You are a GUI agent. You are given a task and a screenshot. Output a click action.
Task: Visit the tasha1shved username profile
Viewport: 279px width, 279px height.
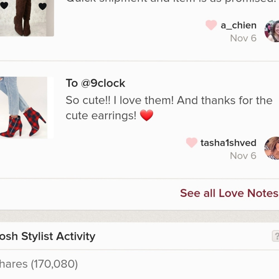point(228,143)
